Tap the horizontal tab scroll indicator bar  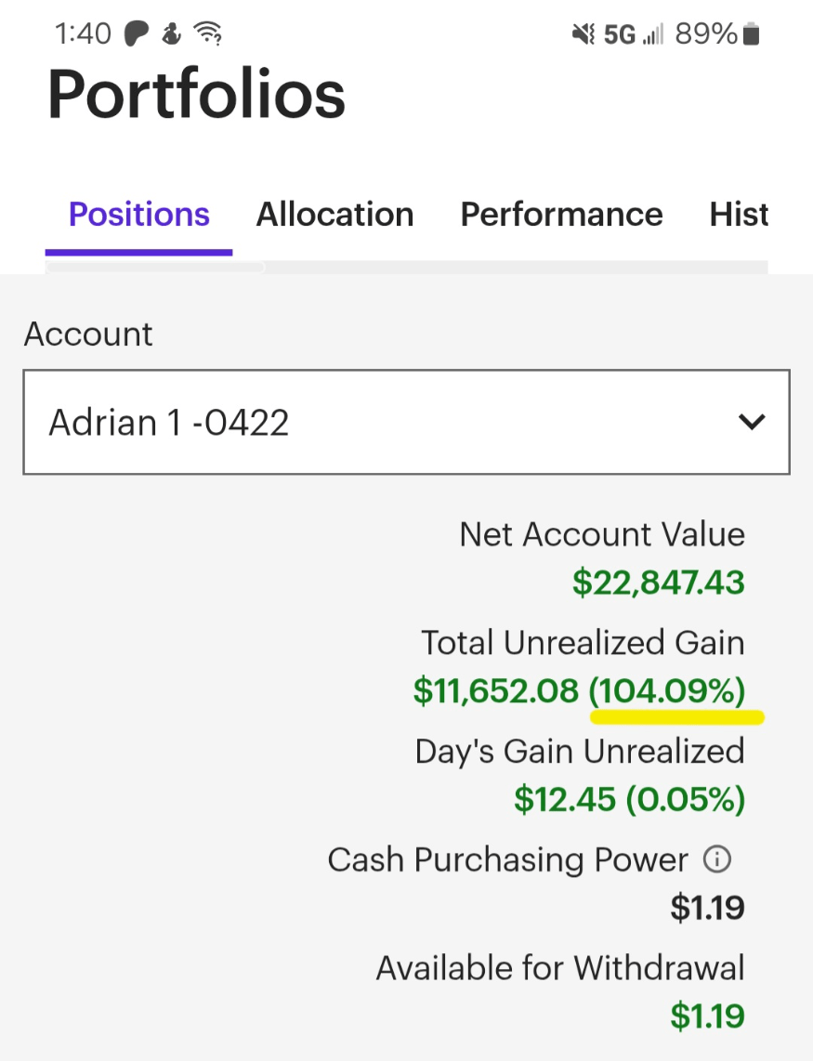tap(155, 268)
